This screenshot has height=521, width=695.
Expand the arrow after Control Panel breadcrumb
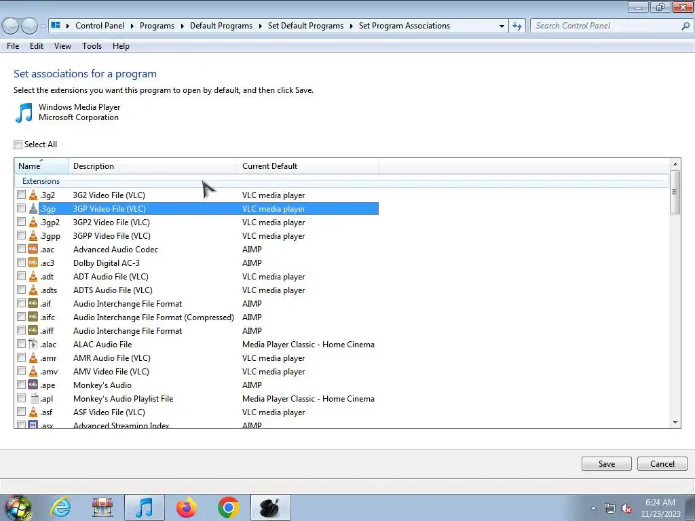[x=132, y=26]
